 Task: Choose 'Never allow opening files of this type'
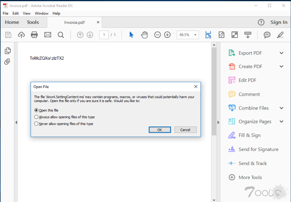pyautogui.click(x=36, y=124)
